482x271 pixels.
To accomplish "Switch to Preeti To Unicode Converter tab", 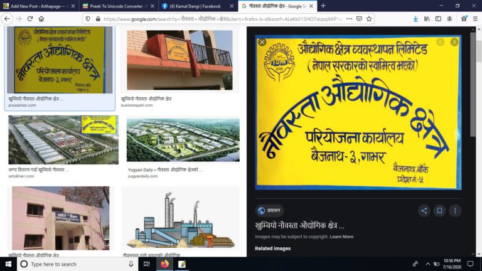I will pyautogui.click(x=119, y=6).
